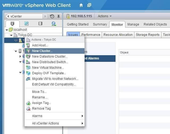Switch to Hosts and Clusters view icon

tap(12, 24)
